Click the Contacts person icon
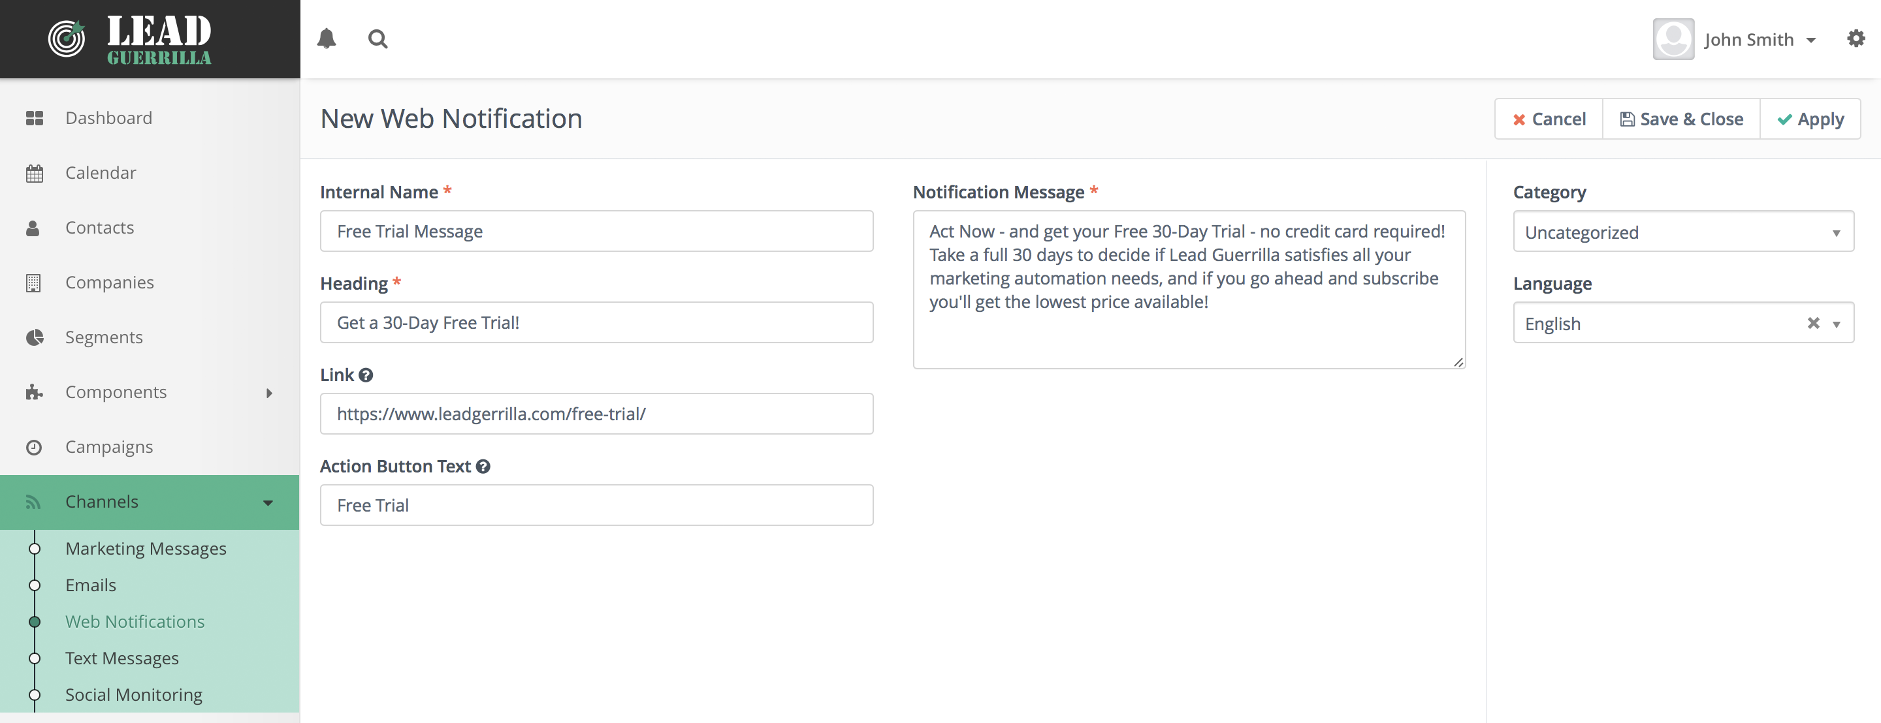Viewport: 1881px width, 723px height. pyautogui.click(x=33, y=228)
